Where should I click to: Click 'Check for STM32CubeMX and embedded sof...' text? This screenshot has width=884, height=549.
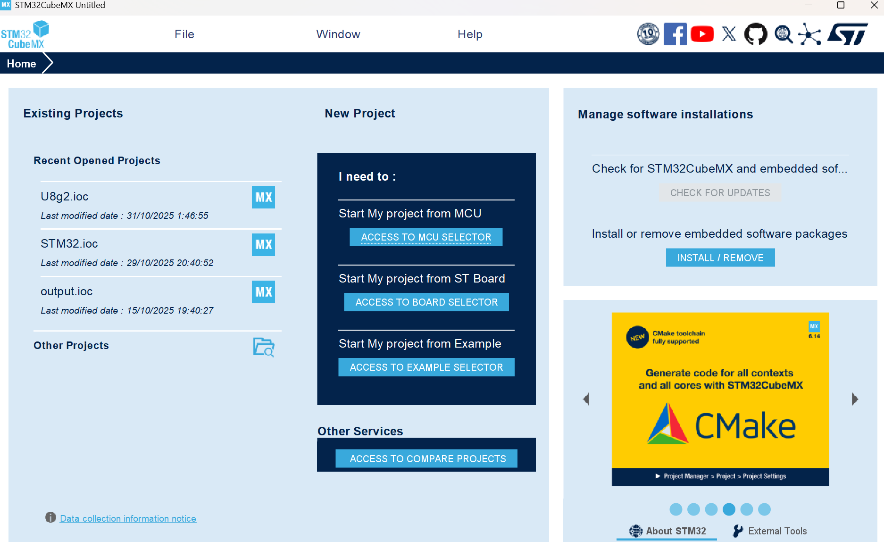pyautogui.click(x=720, y=169)
